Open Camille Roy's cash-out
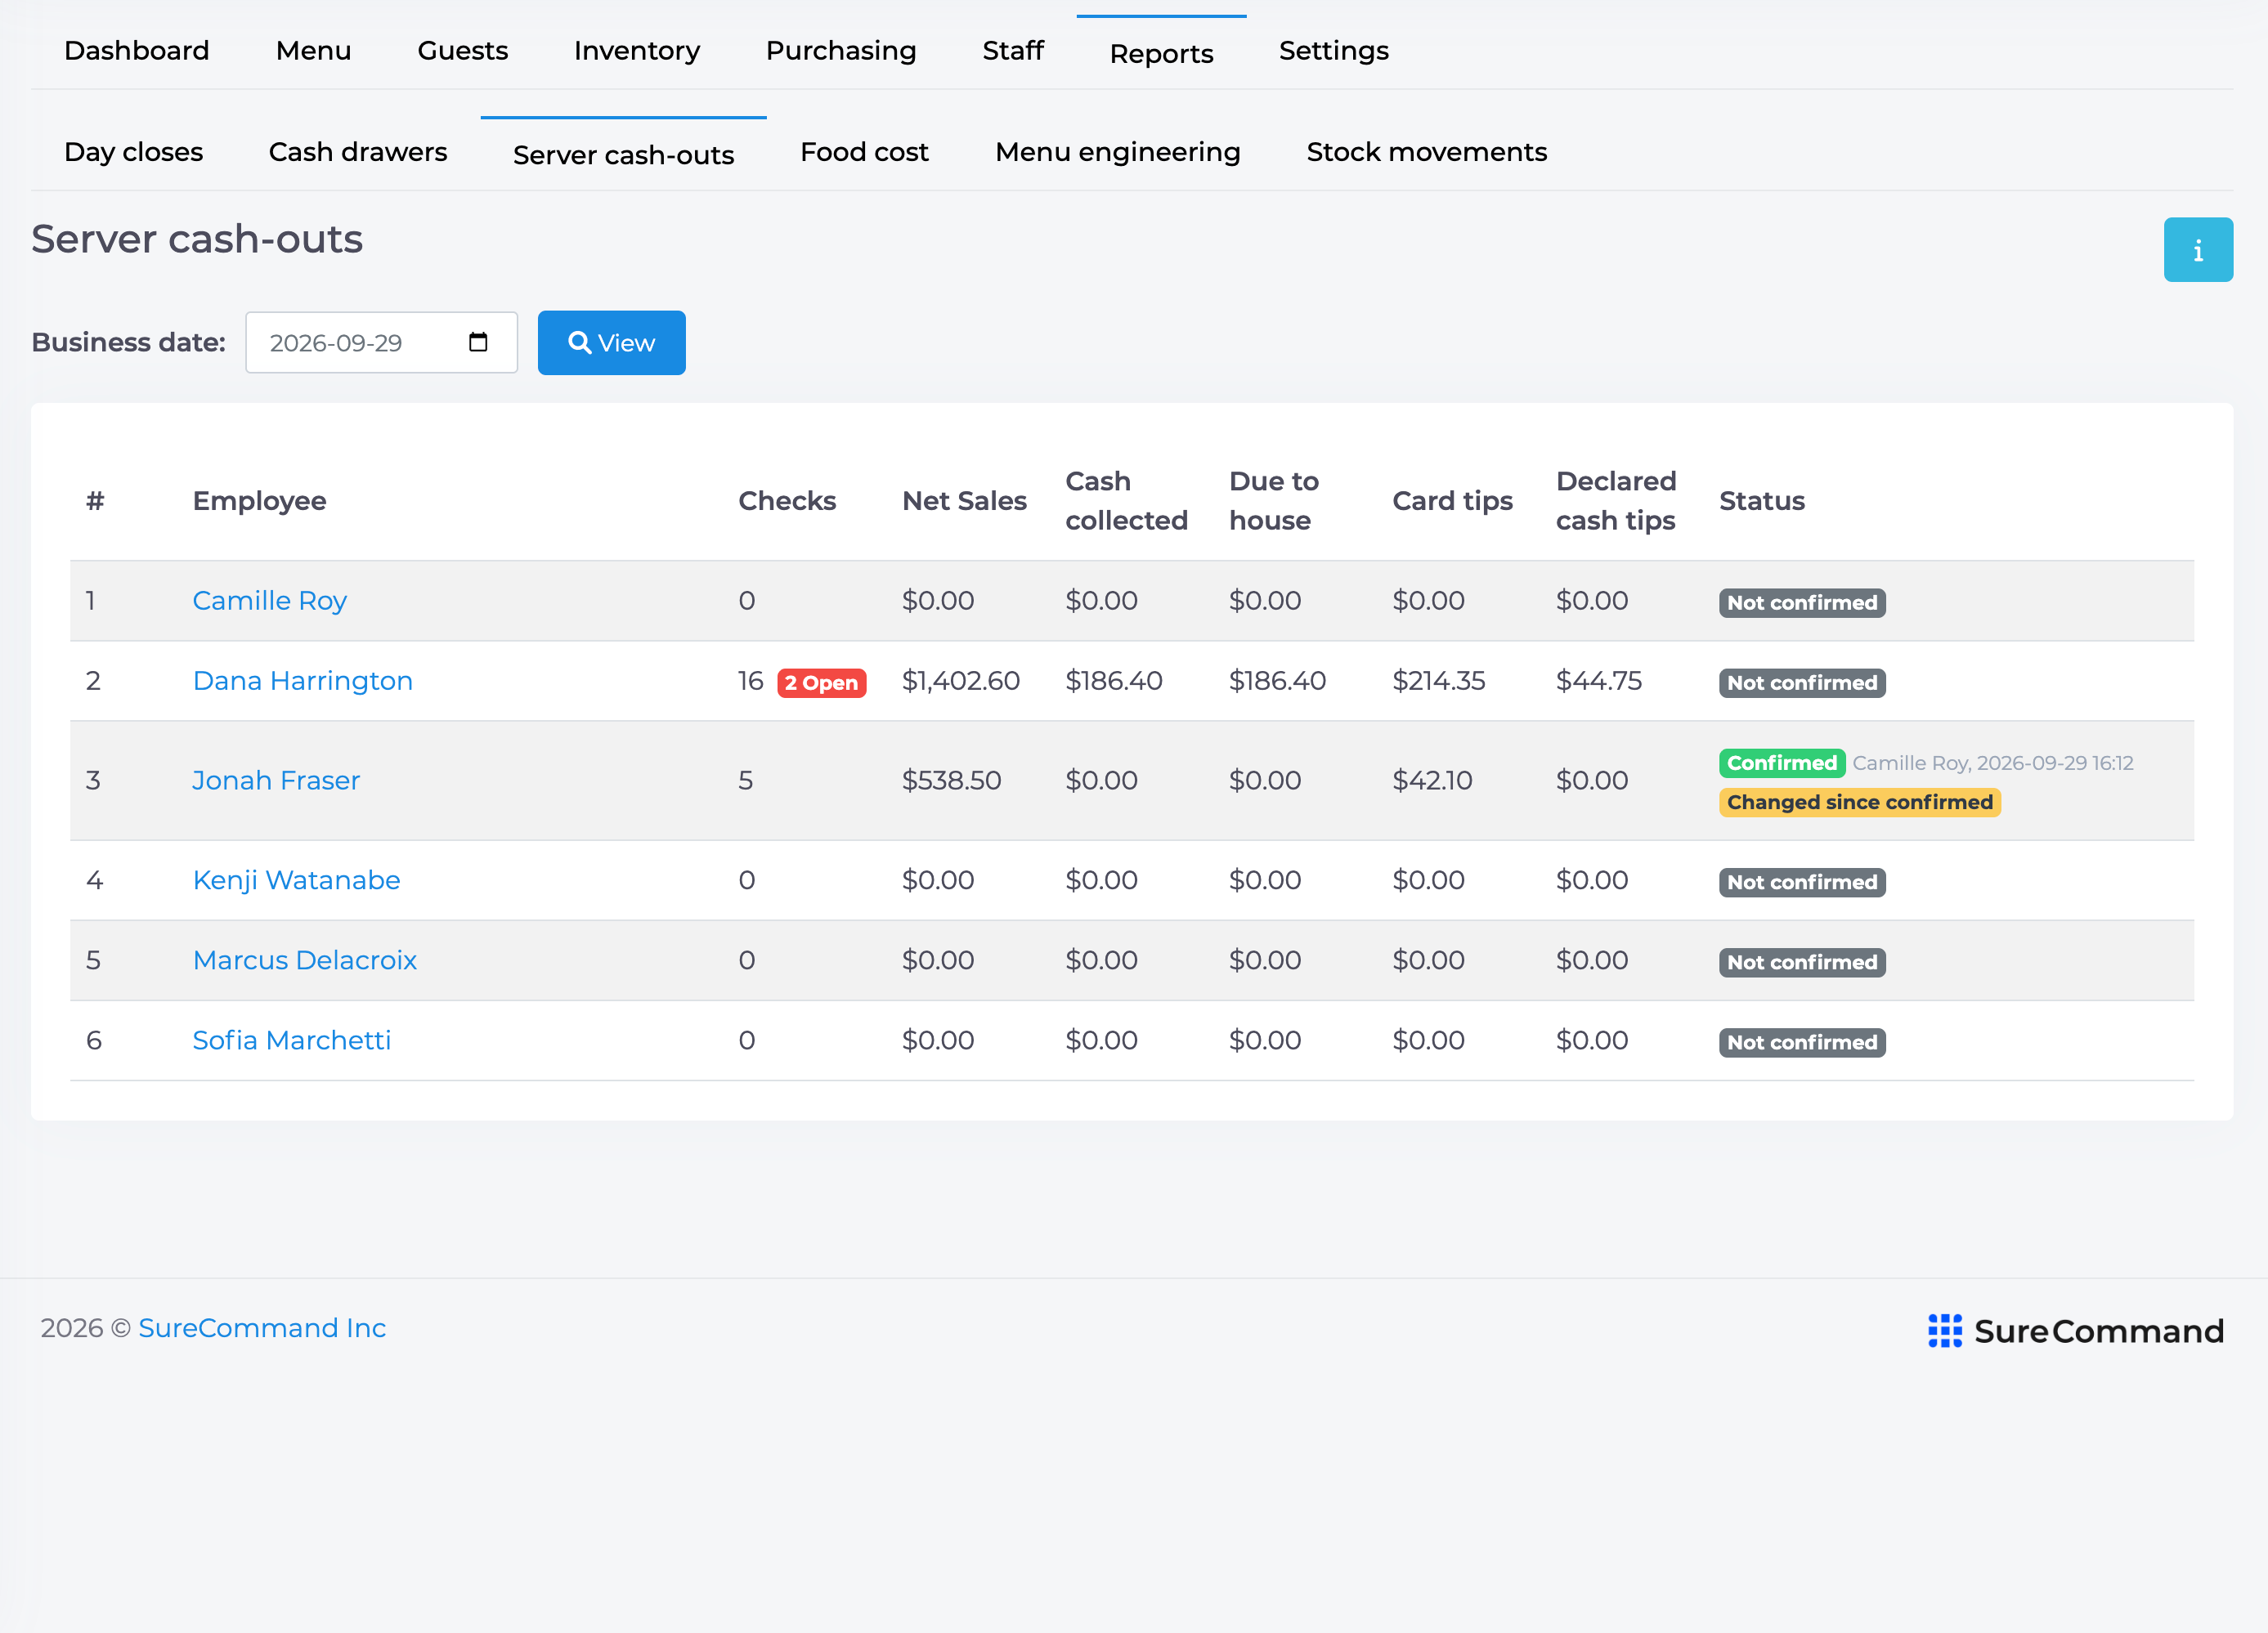This screenshot has width=2268, height=1633. [x=269, y=601]
